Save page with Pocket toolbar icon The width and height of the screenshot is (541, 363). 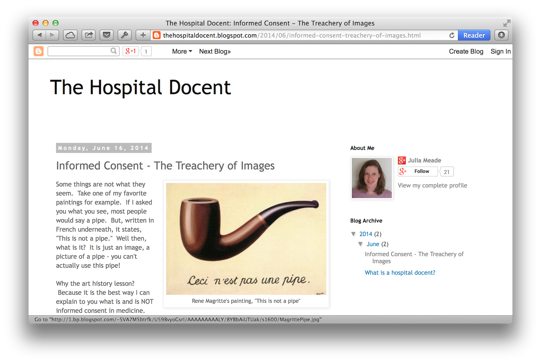point(106,35)
